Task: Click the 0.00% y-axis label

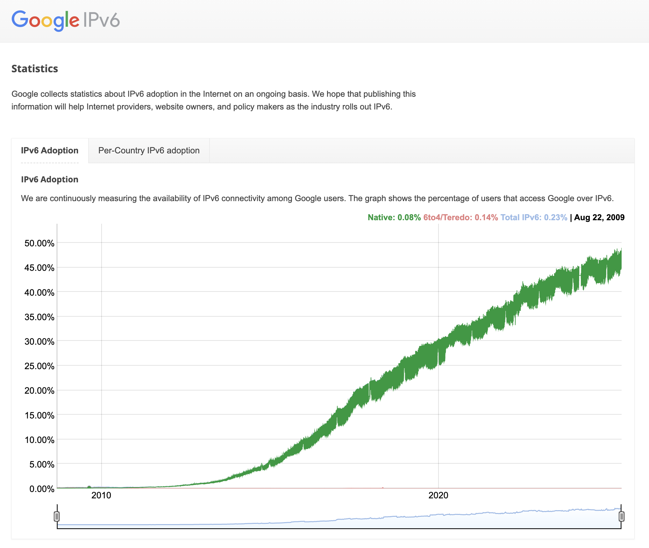Action: pos(42,489)
